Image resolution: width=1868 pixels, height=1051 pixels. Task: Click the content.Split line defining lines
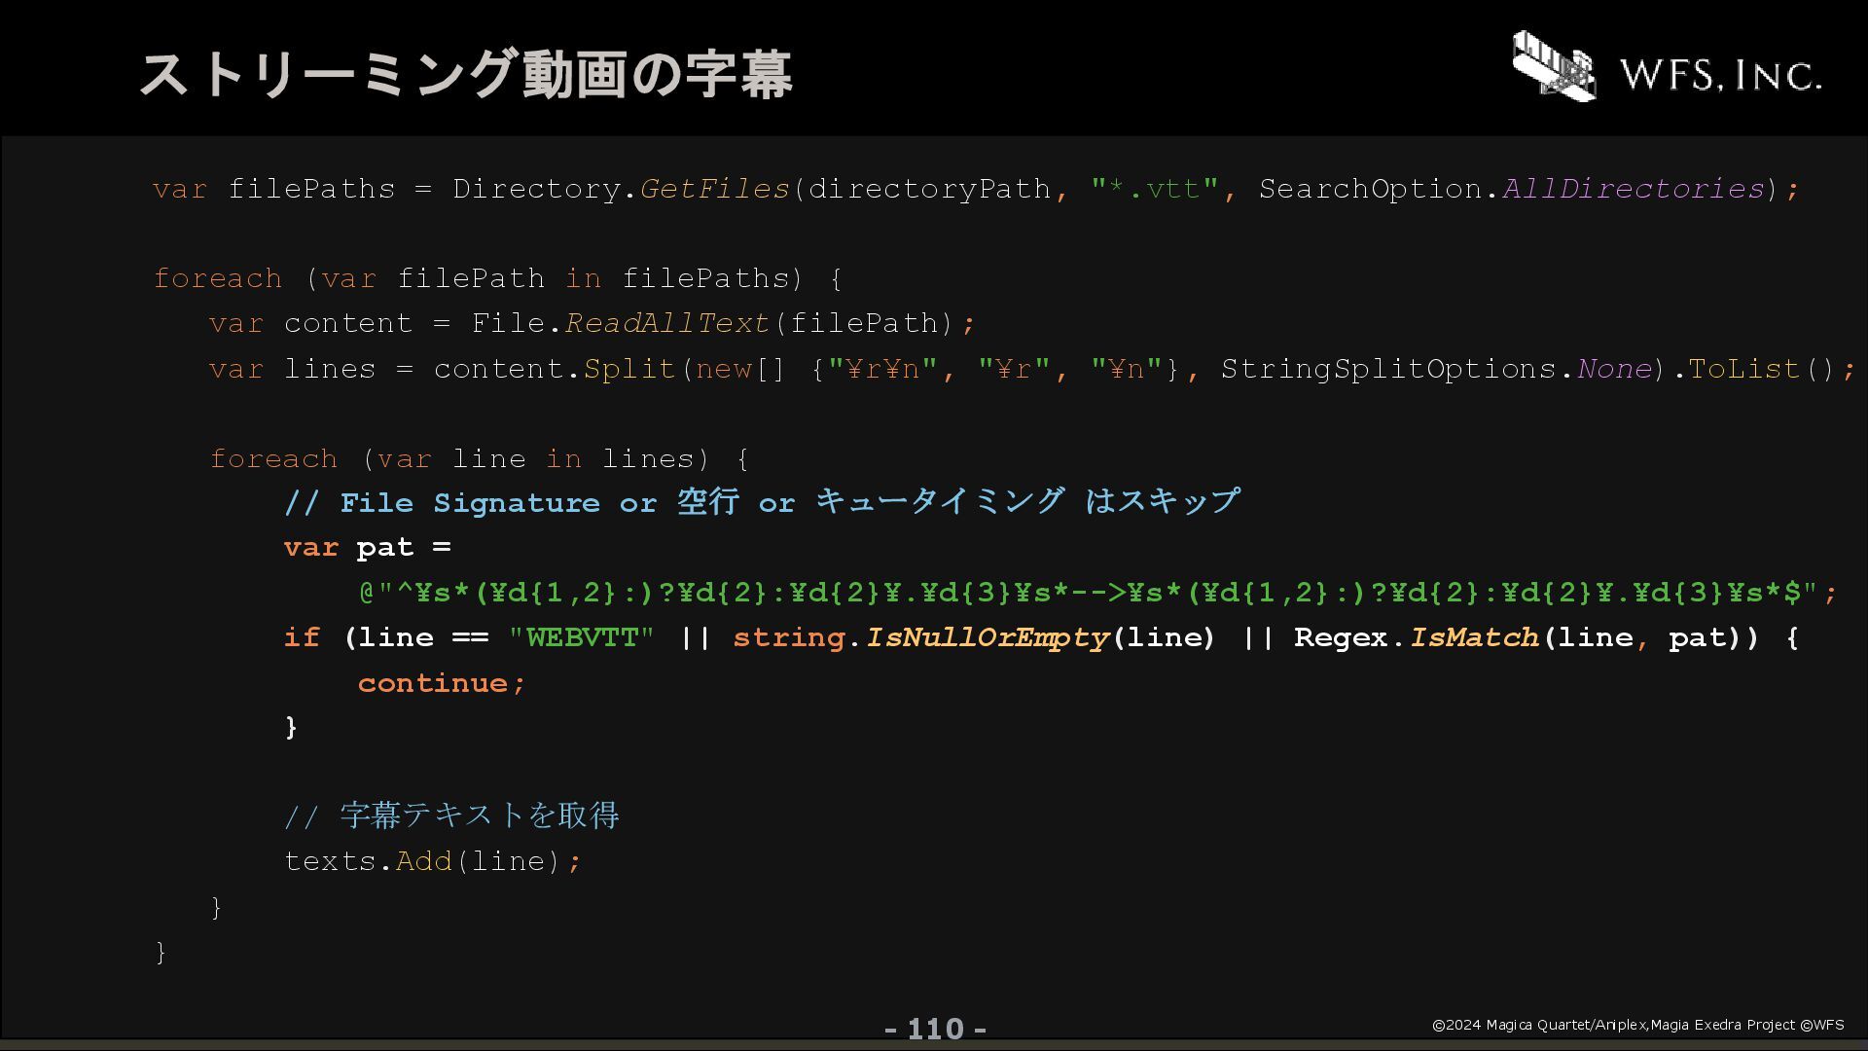(1033, 369)
